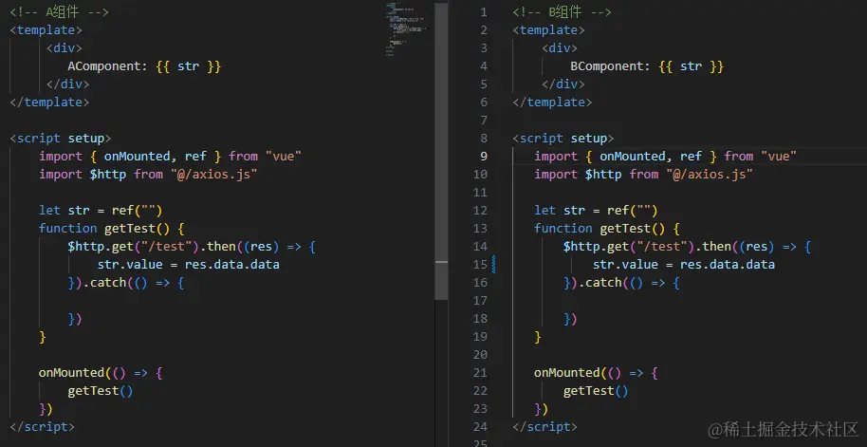Click the 'AComponent: {{ str }}' text
The image size is (867, 447).
tap(144, 66)
